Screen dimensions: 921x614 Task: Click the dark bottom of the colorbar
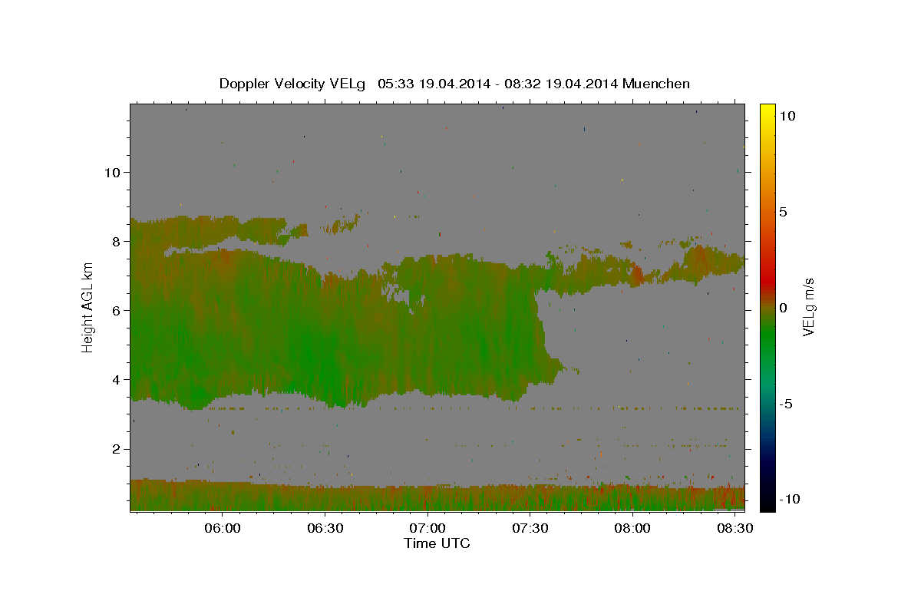point(767,503)
